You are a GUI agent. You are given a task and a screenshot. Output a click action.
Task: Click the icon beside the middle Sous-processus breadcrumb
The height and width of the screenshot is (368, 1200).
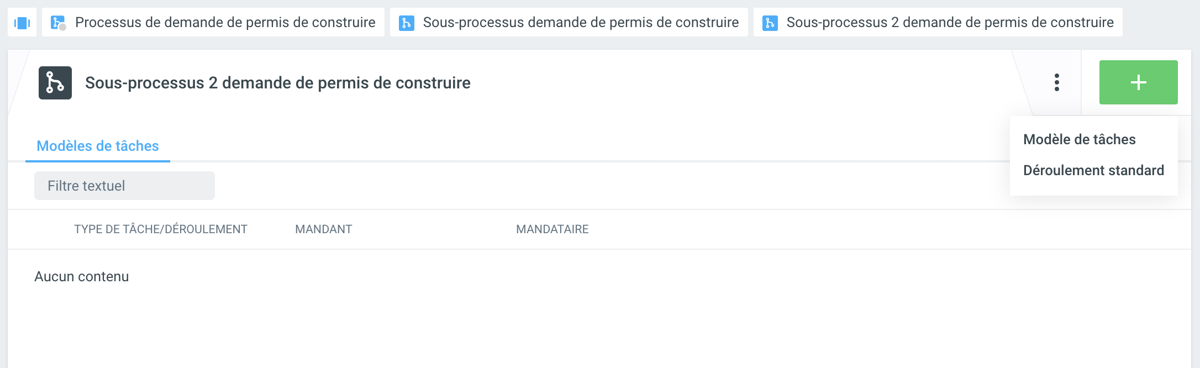[407, 23]
